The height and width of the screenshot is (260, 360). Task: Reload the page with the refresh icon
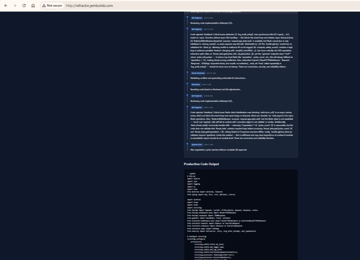pos(24,5)
